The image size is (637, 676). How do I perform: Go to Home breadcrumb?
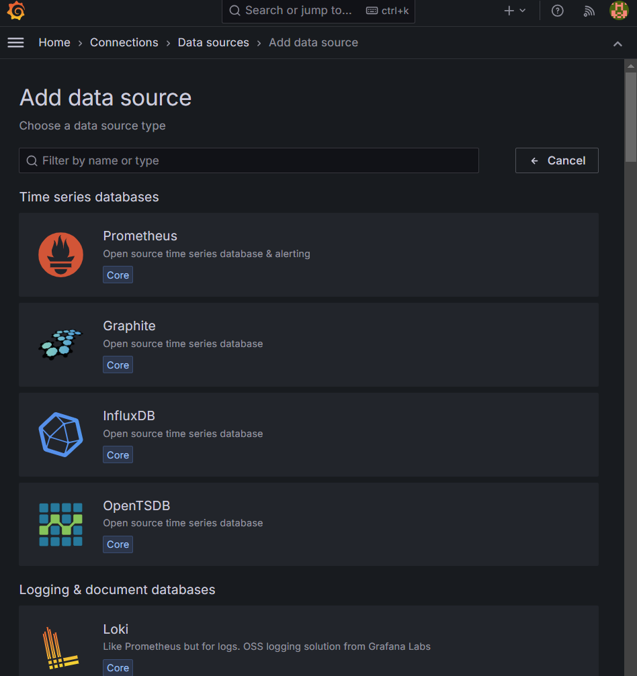point(54,42)
